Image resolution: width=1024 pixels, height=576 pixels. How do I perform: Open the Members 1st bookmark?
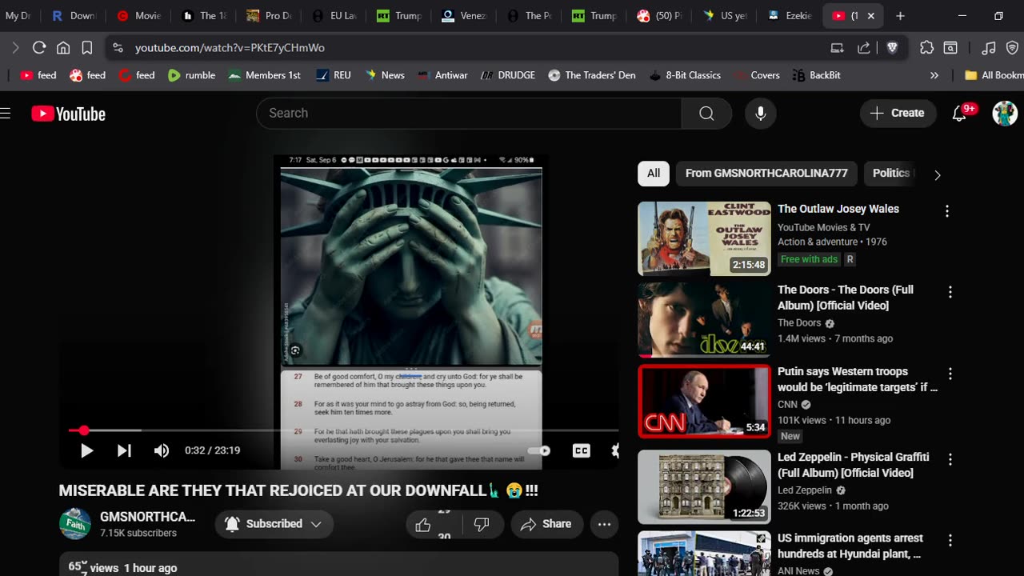coord(264,75)
